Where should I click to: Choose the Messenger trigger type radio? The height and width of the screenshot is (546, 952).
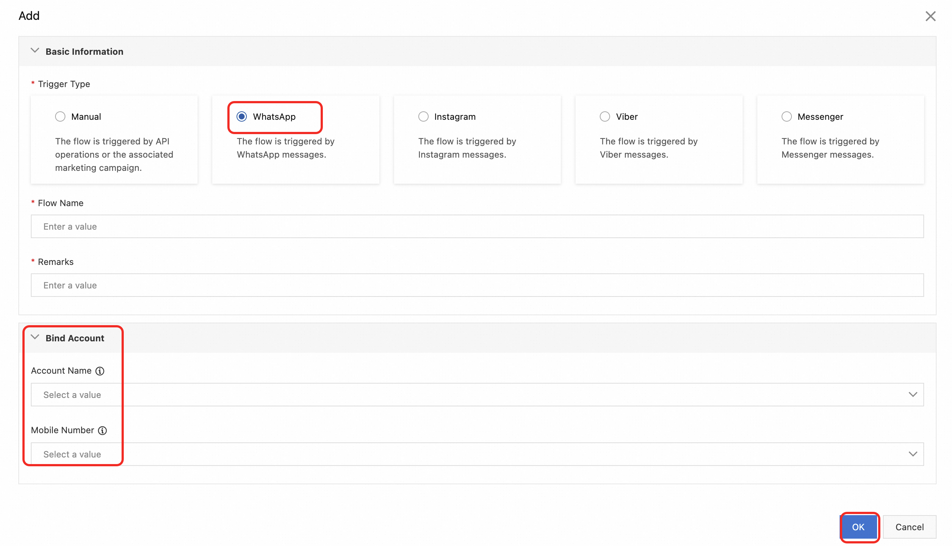pyautogui.click(x=786, y=116)
